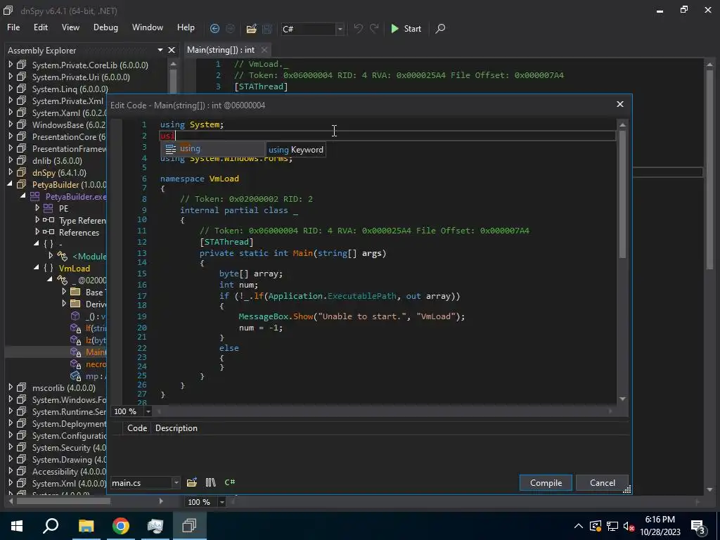Open the Debug menu
This screenshot has height=540, width=720.
[105, 27]
